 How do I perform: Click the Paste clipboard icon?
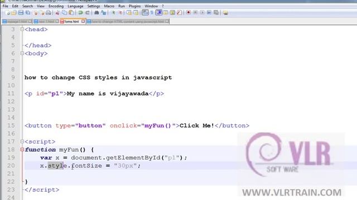71,13
